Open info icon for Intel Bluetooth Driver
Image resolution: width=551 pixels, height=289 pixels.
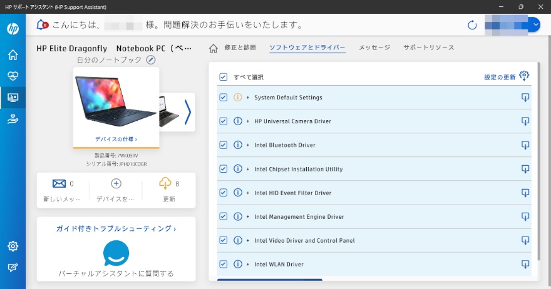[x=238, y=144]
